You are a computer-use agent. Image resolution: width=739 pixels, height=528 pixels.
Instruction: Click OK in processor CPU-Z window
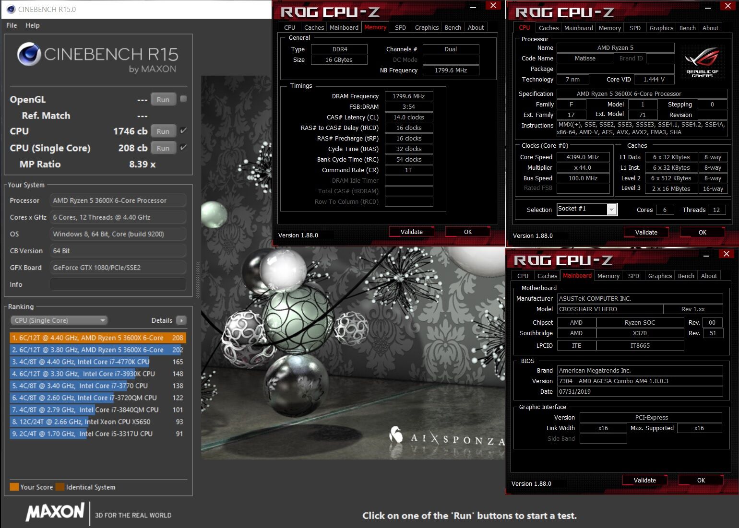(x=703, y=232)
